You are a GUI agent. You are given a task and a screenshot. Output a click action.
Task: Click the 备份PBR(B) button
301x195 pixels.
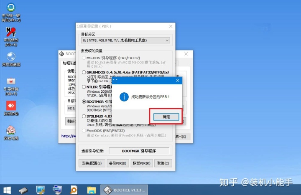click(x=117, y=163)
